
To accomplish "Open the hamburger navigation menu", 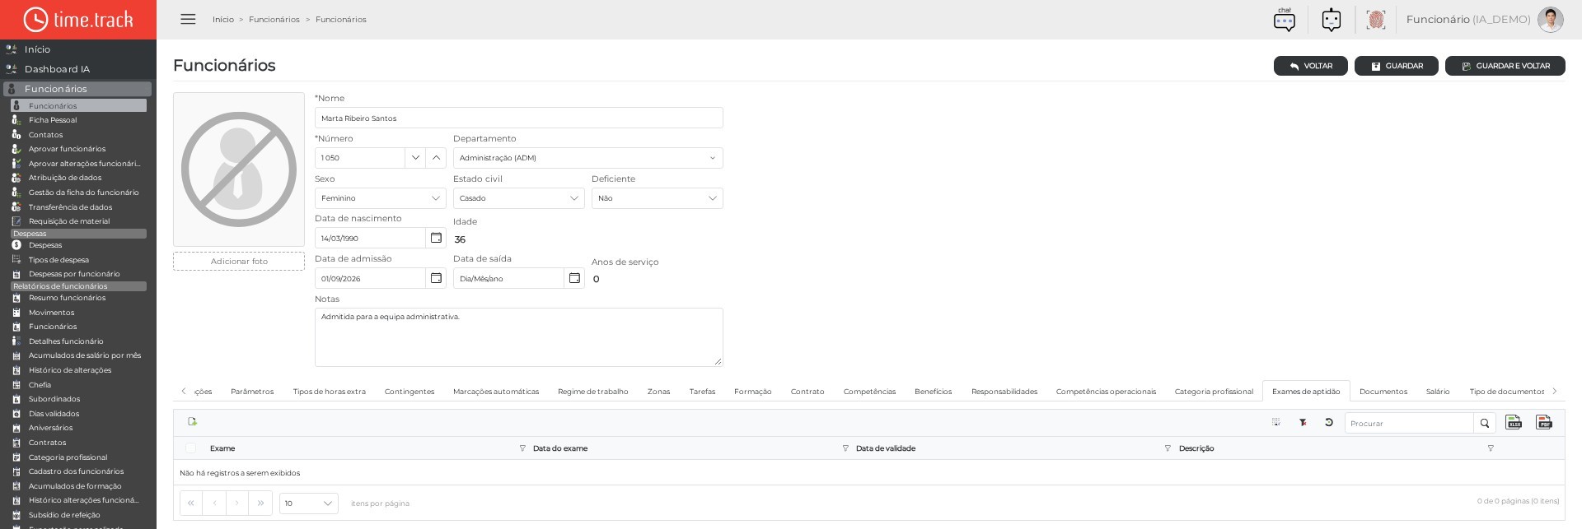I will coord(188,19).
